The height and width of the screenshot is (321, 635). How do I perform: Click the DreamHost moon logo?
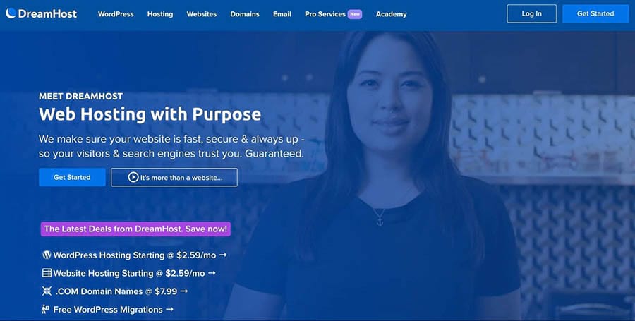coord(11,13)
